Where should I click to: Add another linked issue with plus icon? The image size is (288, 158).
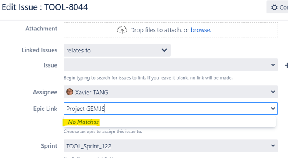click(286, 65)
